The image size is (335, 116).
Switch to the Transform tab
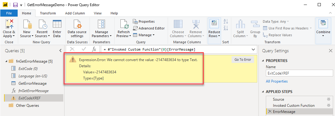(48, 13)
